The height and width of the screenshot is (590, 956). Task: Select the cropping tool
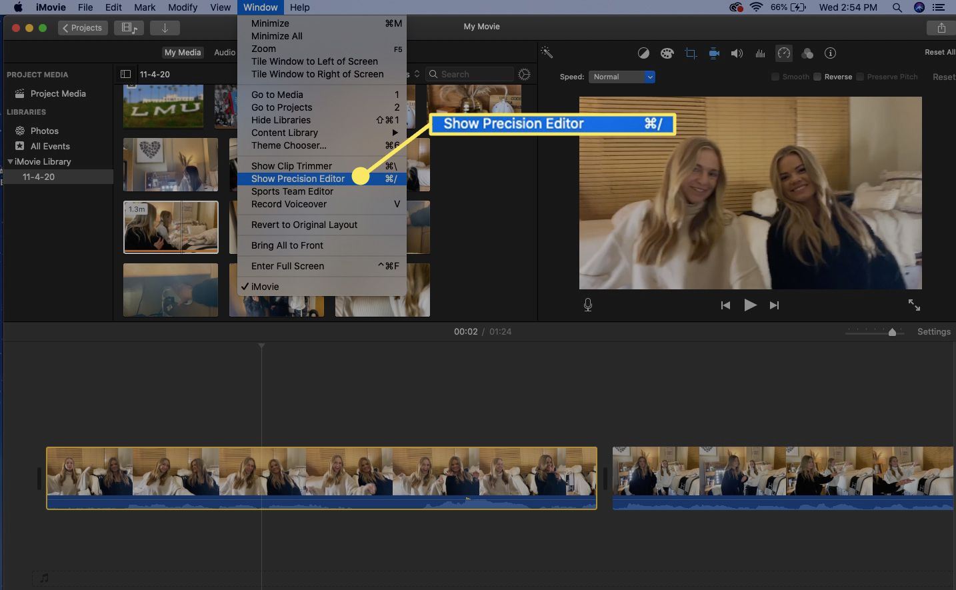691,53
